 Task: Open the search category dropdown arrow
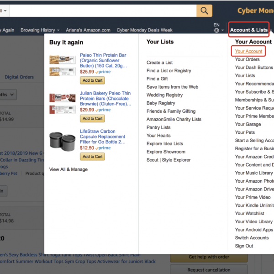(5, 11)
